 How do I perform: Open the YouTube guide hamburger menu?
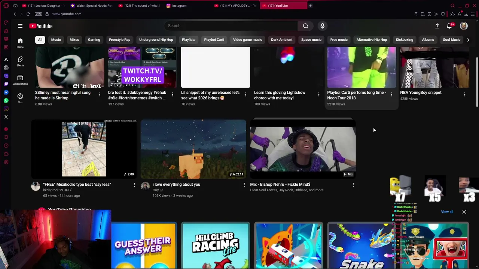pyautogui.click(x=20, y=26)
